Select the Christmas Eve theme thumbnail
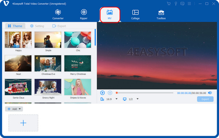The width and height of the screenshot is (219, 138). point(48,64)
